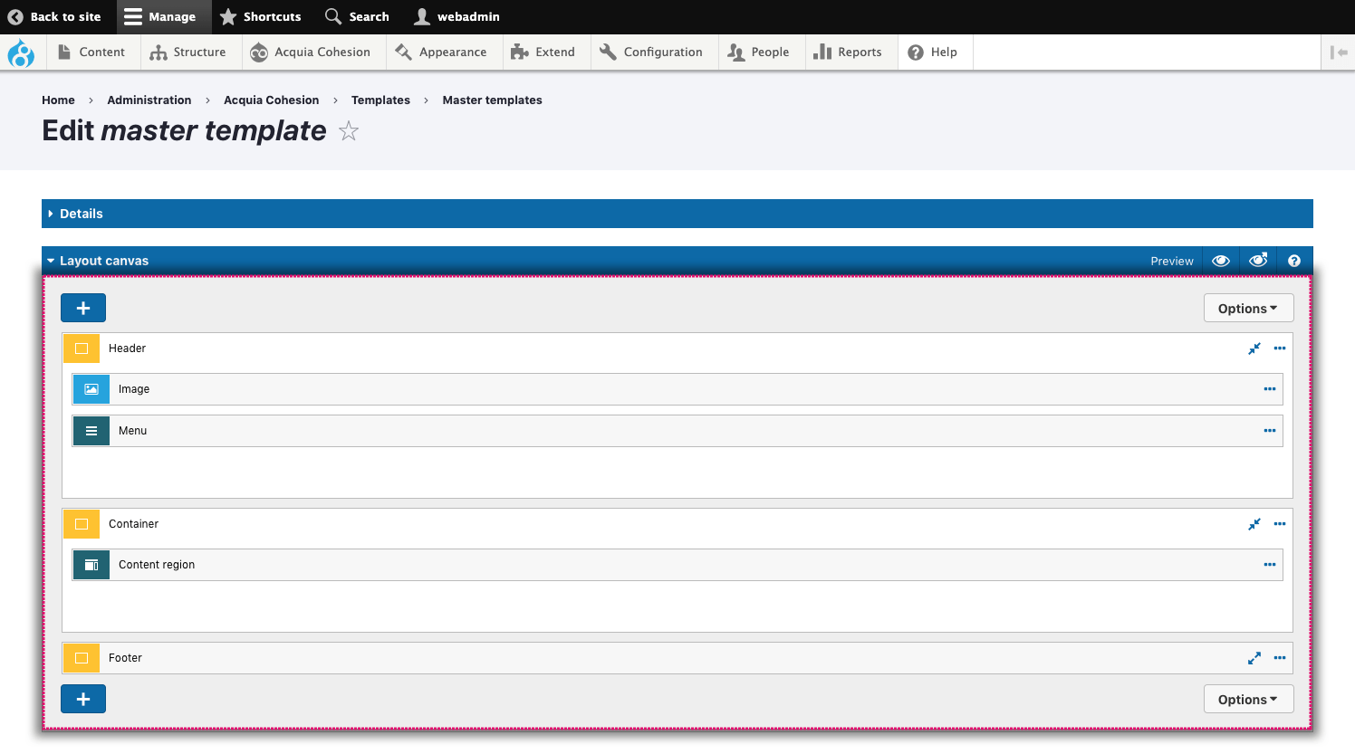Expand the Details section
The image size is (1355, 754).
click(x=81, y=214)
